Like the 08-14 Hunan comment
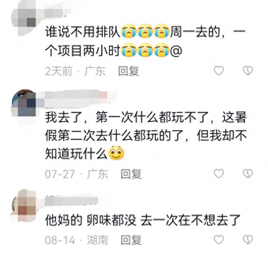Screen dimensions: 268x254 point(219,239)
